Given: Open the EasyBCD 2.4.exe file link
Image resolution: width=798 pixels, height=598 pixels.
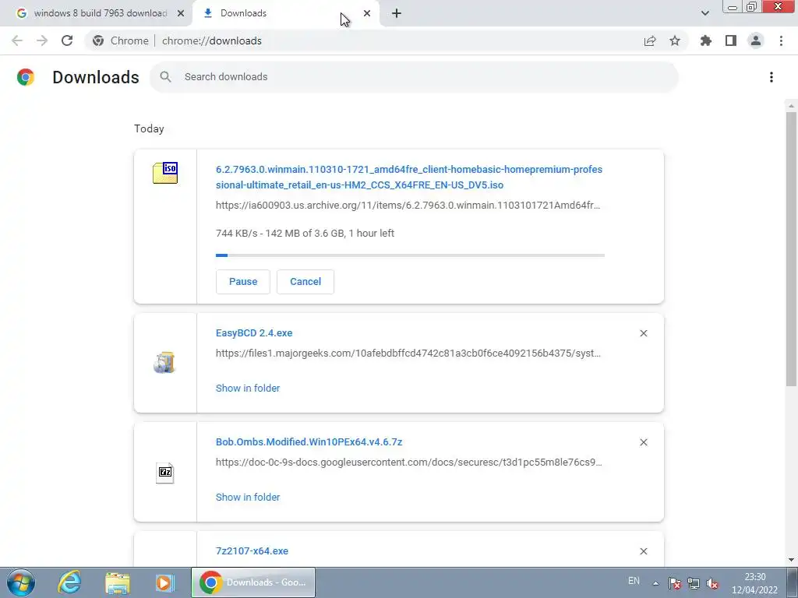Looking at the screenshot, I should click(x=254, y=333).
